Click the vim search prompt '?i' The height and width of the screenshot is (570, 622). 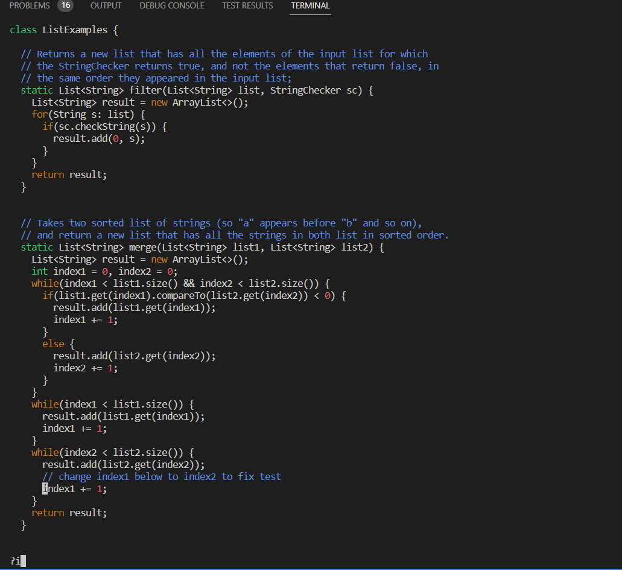pos(16,561)
